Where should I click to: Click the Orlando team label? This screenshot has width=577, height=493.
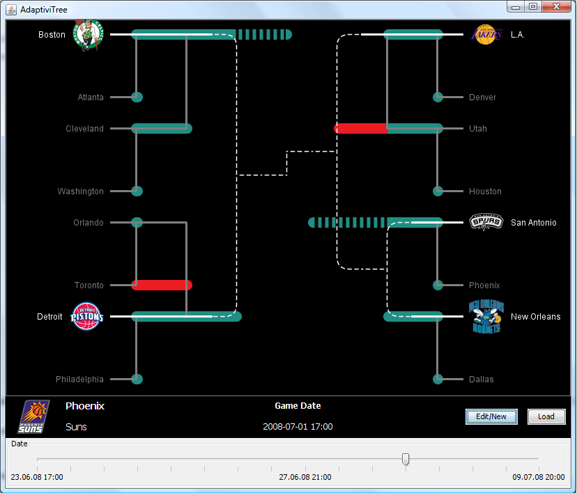[89, 222]
